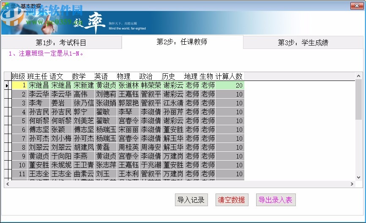The height and width of the screenshot is (223, 366).
Task: Select the row header for class 6
Action: click(x=8, y=130)
